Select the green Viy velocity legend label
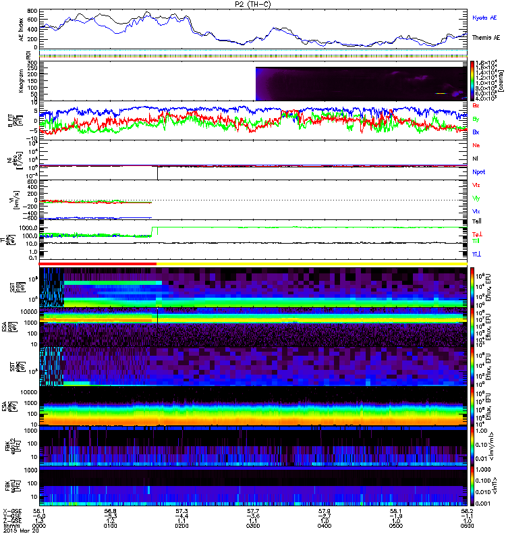The width and height of the screenshot is (506, 540). point(476,198)
